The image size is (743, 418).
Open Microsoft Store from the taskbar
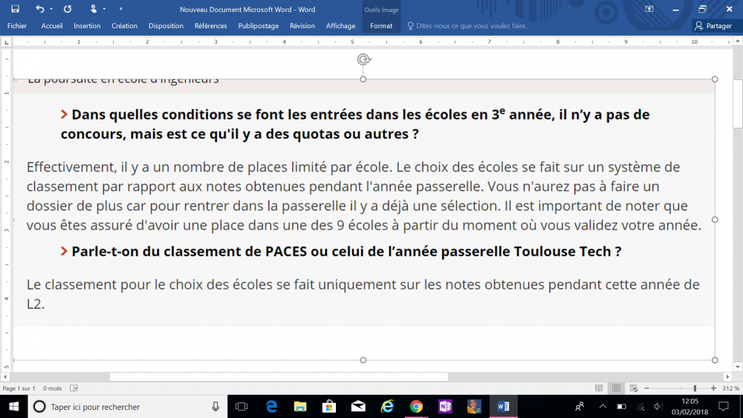point(329,407)
